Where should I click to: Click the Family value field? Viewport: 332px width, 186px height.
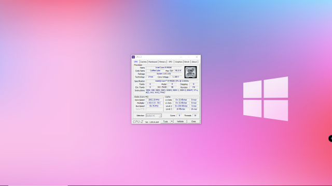150,84
